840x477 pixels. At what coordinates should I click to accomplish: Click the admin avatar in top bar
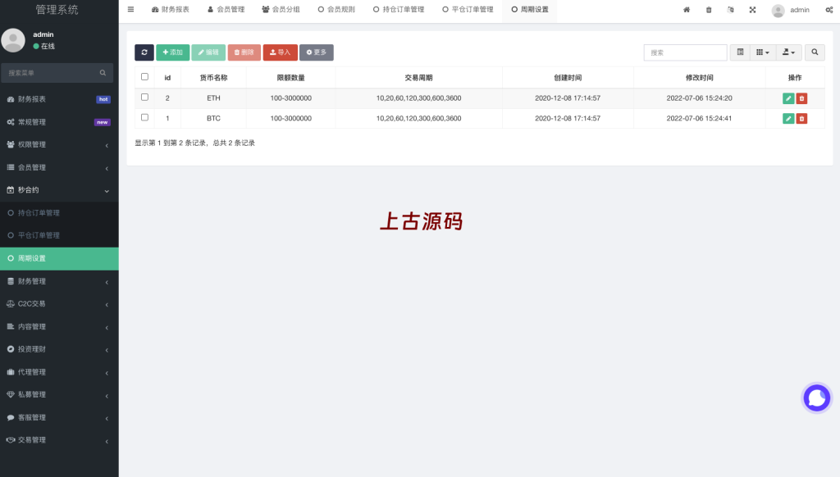778,10
